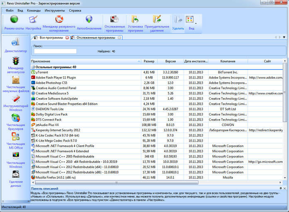289x212 pixels.
Task: Switch to Все программы tab
Action: 51,38
